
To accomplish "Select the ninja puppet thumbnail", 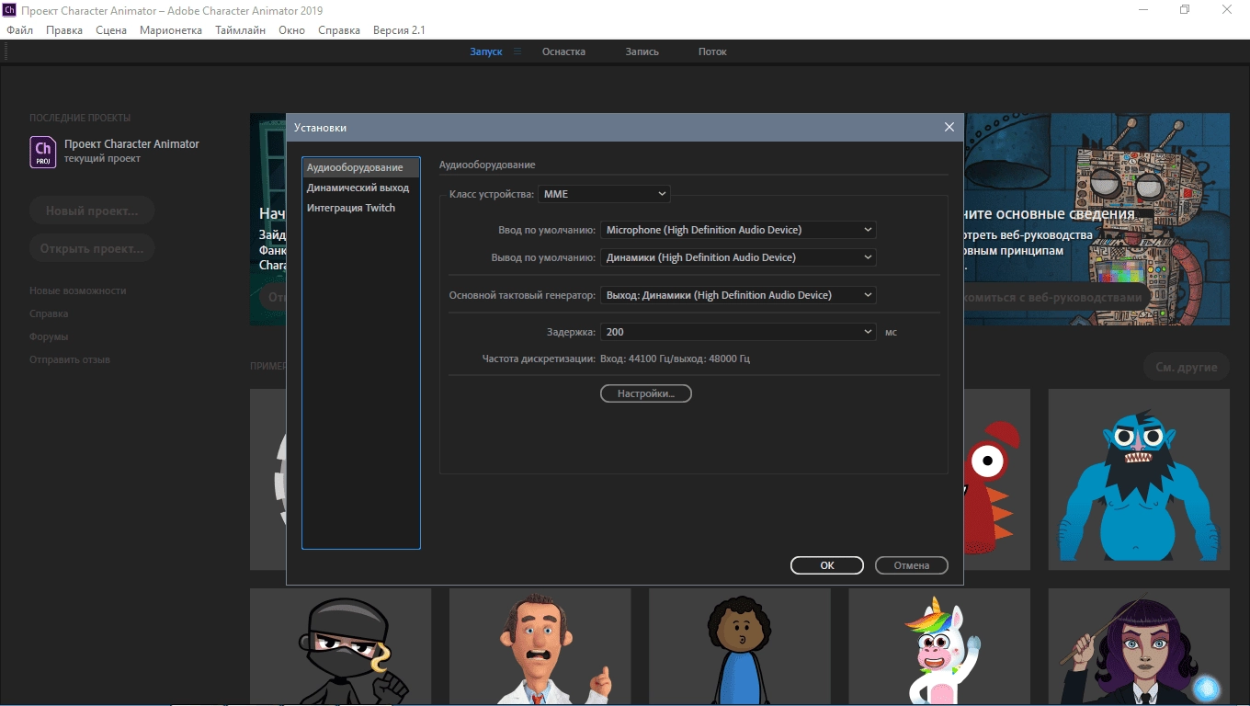I will pos(340,646).
